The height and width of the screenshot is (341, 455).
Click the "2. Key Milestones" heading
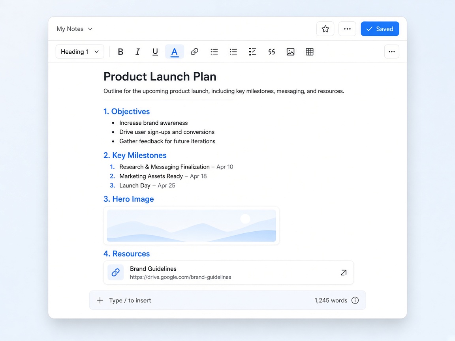coord(135,156)
